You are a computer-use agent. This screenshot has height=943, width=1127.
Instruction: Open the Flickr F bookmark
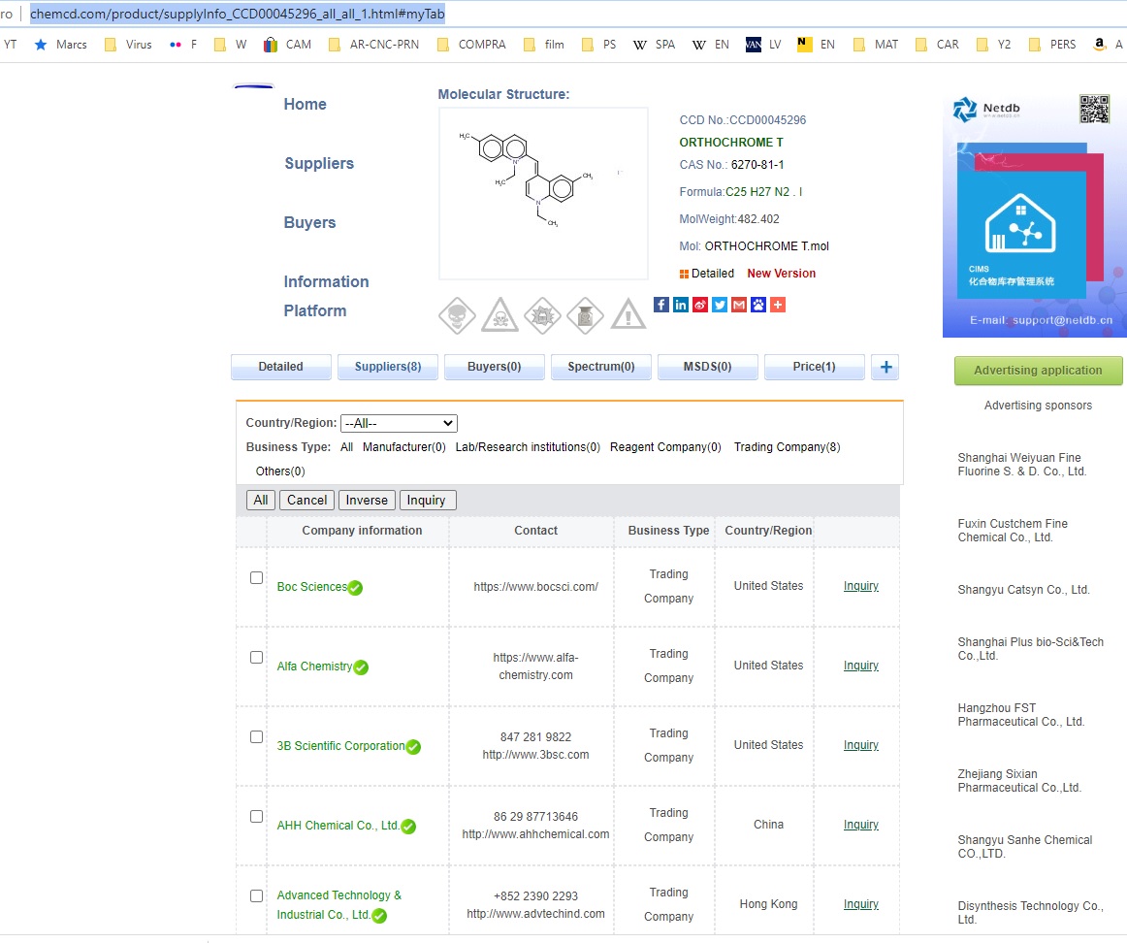tap(183, 45)
